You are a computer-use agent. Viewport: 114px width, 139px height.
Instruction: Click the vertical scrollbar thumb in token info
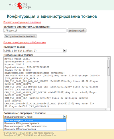[x=109, y=68]
